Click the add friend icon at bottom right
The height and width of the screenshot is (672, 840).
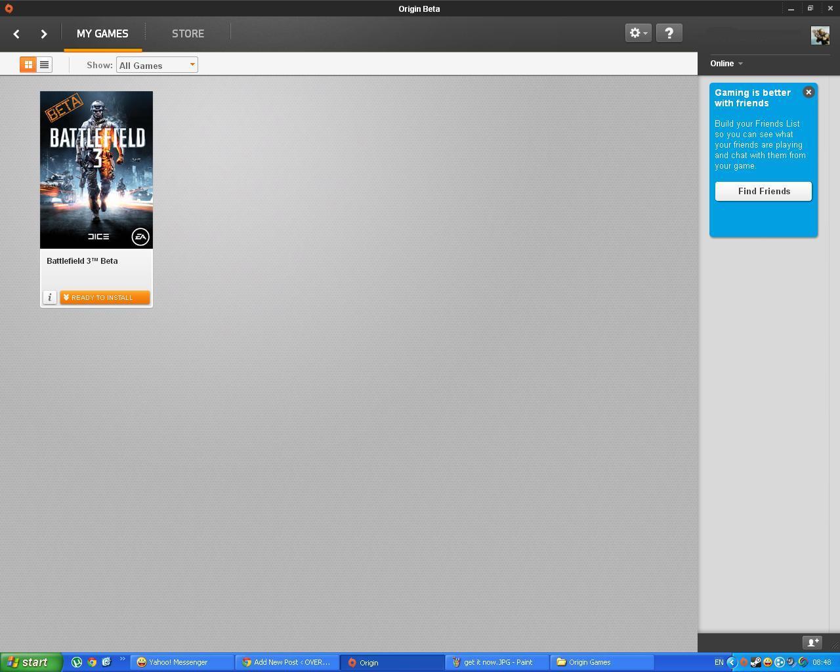click(812, 642)
